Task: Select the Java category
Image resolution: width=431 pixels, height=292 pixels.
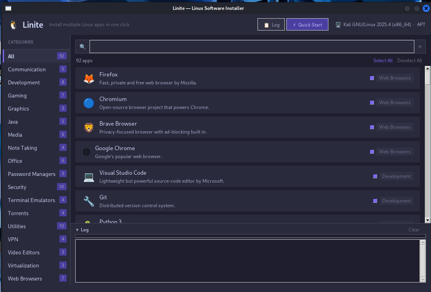Action: 36,122
